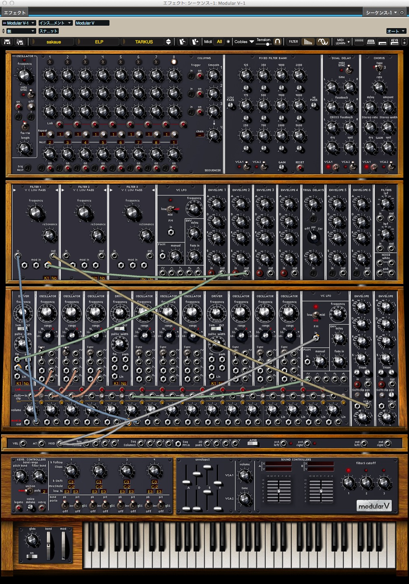Click the save preset floppy icon
The width and height of the screenshot is (409, 584).
(7, 42)
